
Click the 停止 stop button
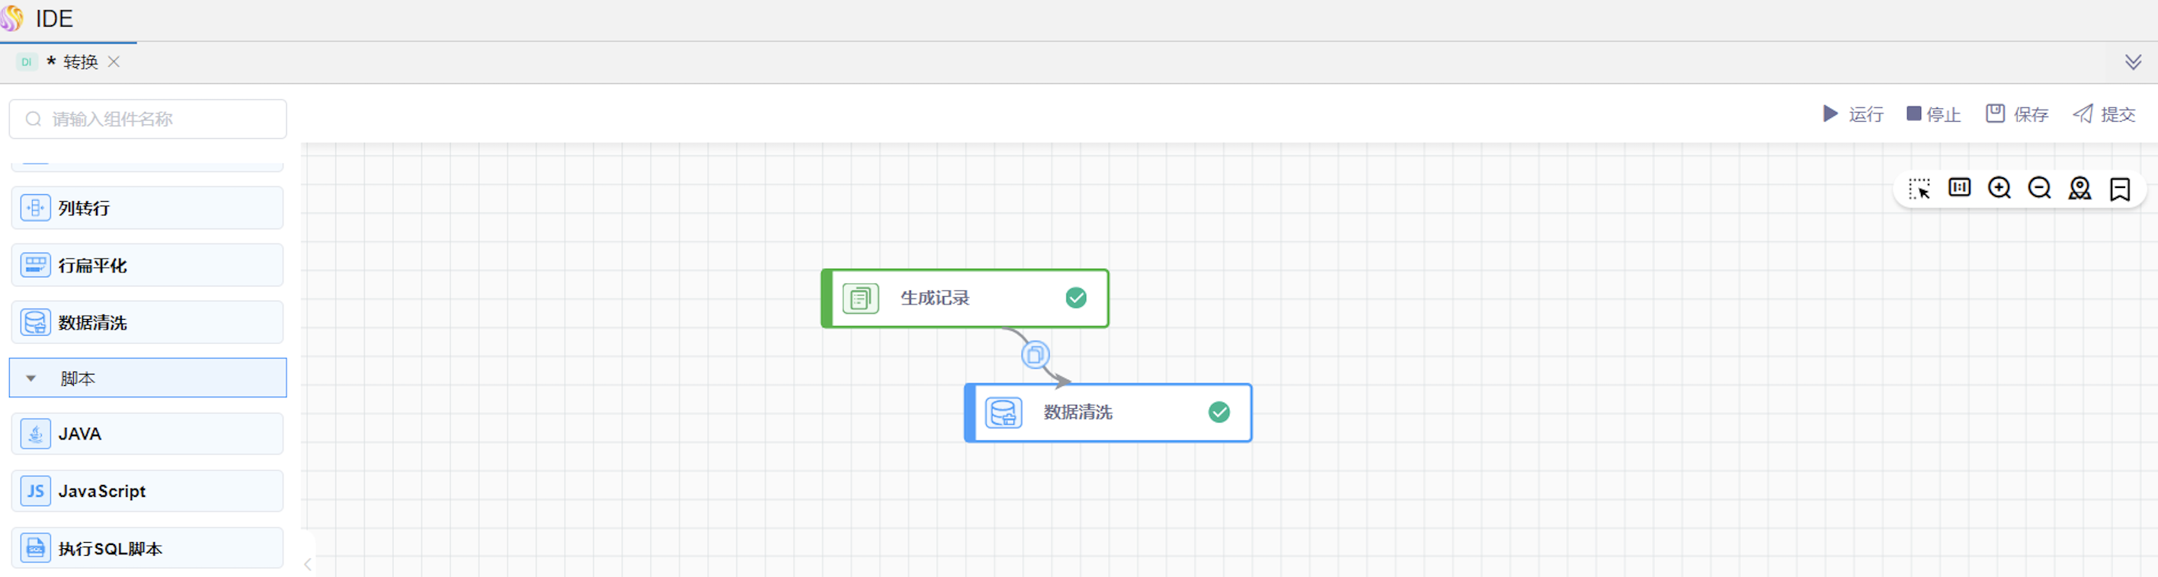1933,114
